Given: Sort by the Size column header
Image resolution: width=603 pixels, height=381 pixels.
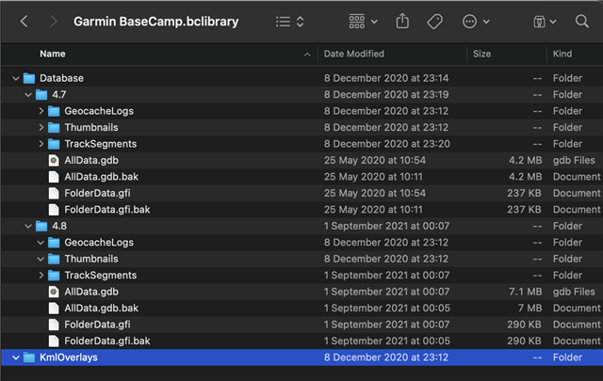Looking at the screenshot, I should pos(481,54).
